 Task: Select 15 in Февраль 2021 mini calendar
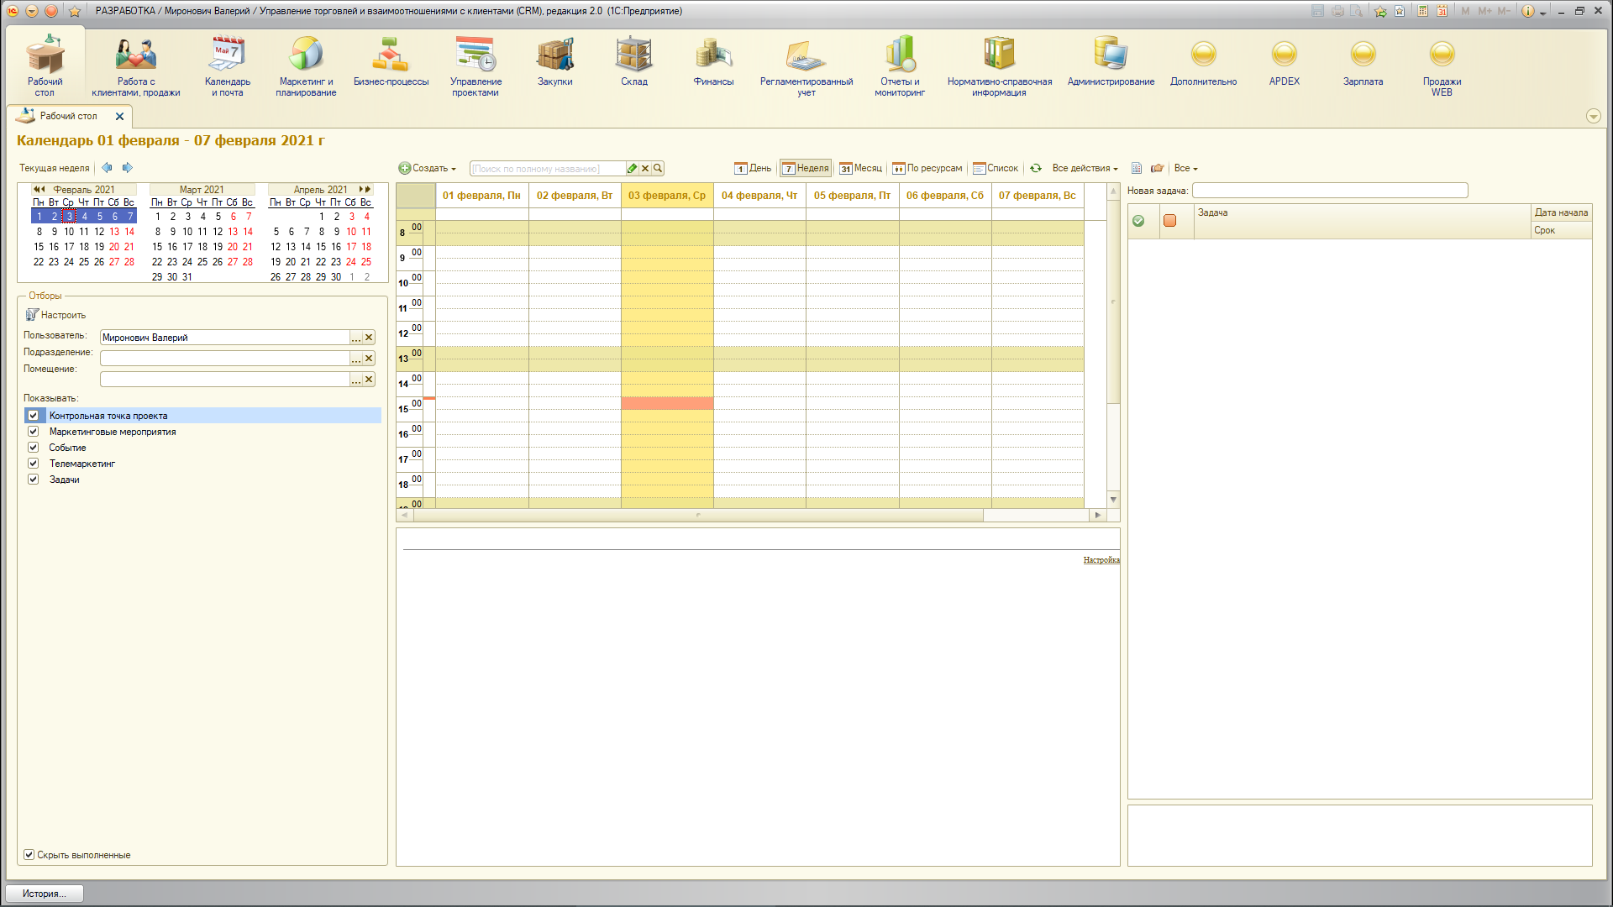point(39,247)
